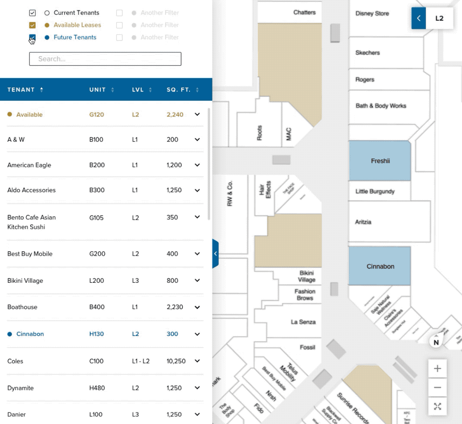462x424 pixels.
Task: Tick first Another Filter checkbox
Action: pos(119,13)
